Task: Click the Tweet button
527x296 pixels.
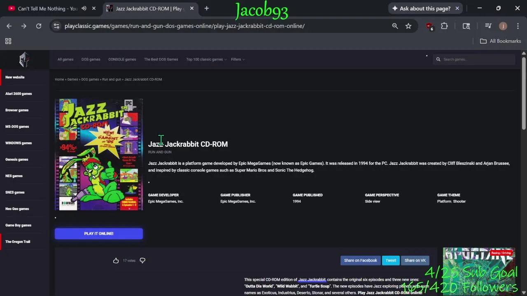Action: click(x=391, y=260)
